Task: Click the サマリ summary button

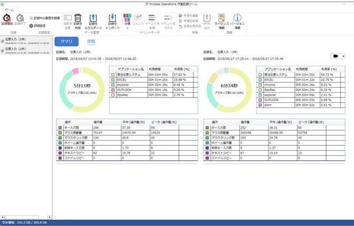Action: (66, 41)
